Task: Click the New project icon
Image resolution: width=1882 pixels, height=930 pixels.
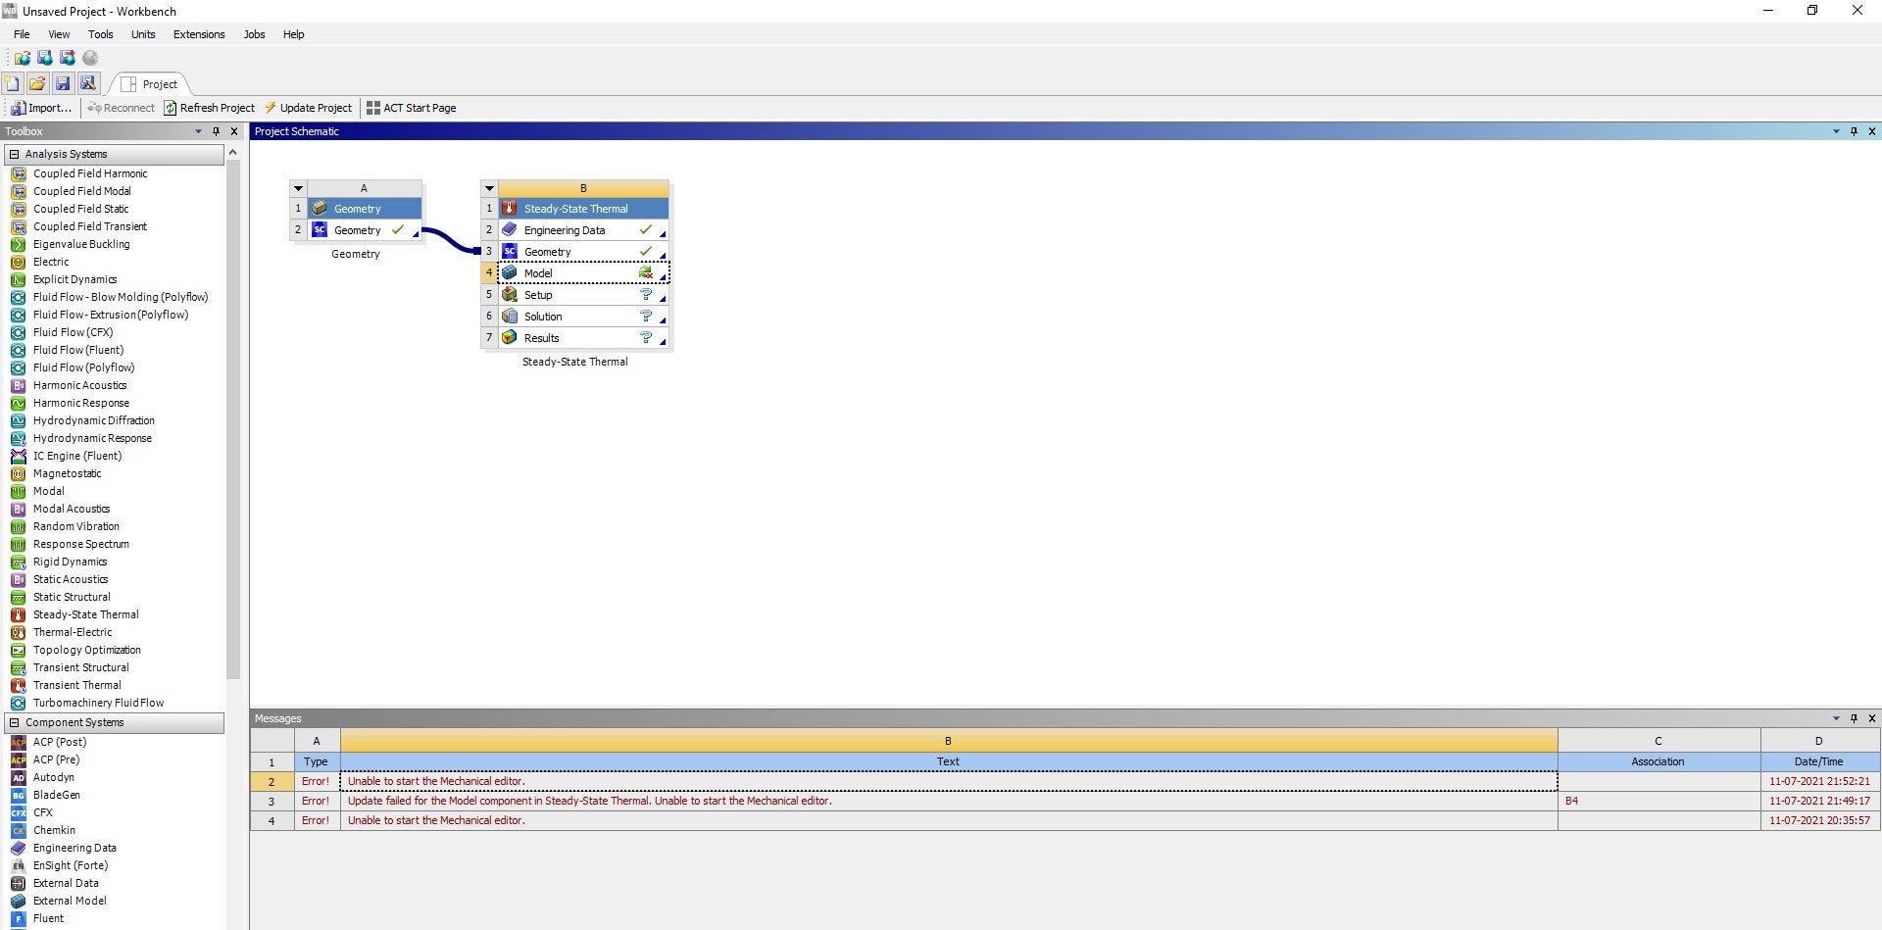Action: (12, 83)
